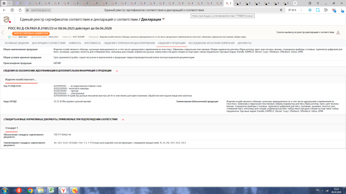Select the Сведения о продукции tab
Screen dimensions: 346x194
[172, 43]
